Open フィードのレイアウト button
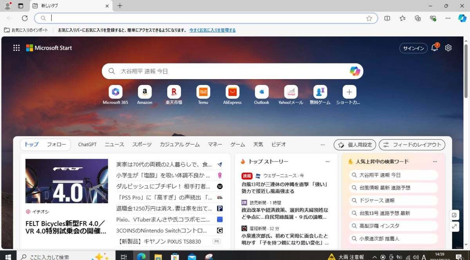Screen dimensions: 470x260 pyautogui.click(x=412, y=145)
